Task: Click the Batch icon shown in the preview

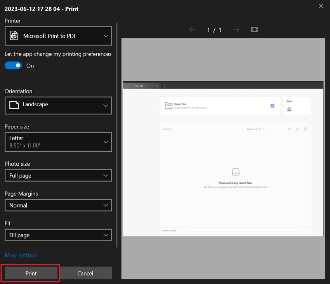Action: (289, 109)
